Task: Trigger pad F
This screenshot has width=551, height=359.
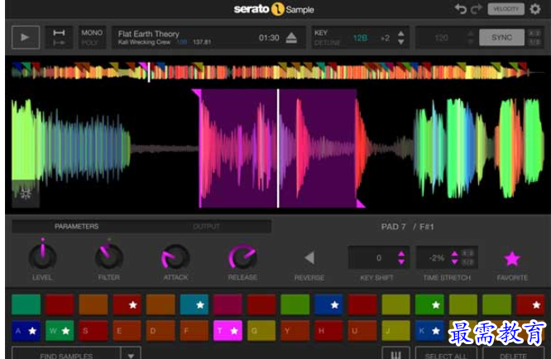Action: [x=194, y=331]
